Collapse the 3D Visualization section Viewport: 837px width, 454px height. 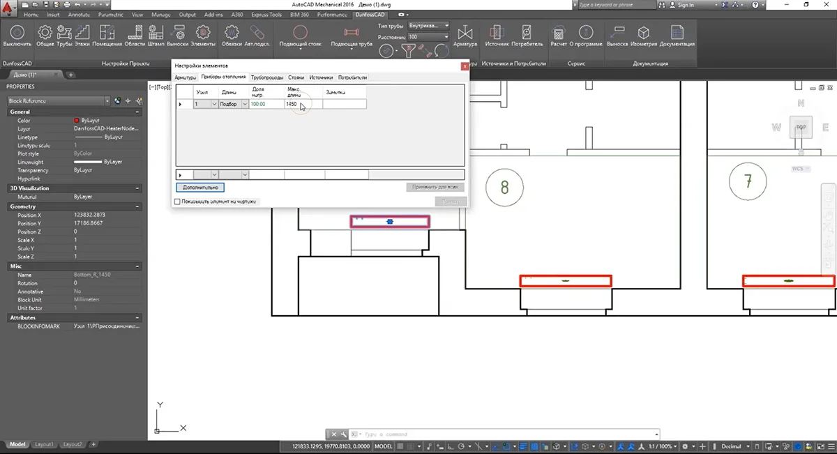tap(137, 188)
